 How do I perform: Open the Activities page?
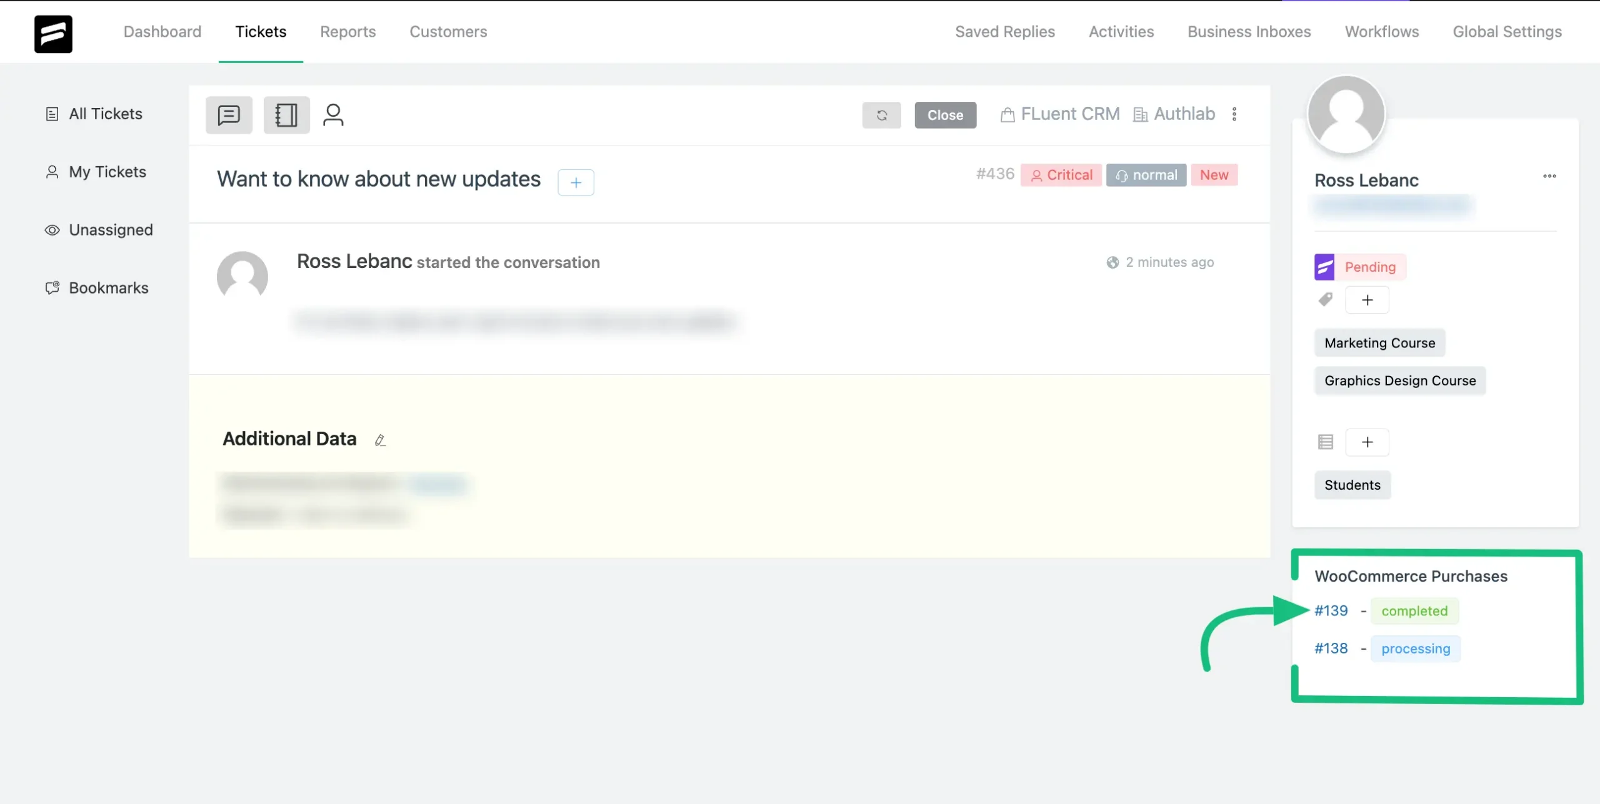coord(1121,31)
